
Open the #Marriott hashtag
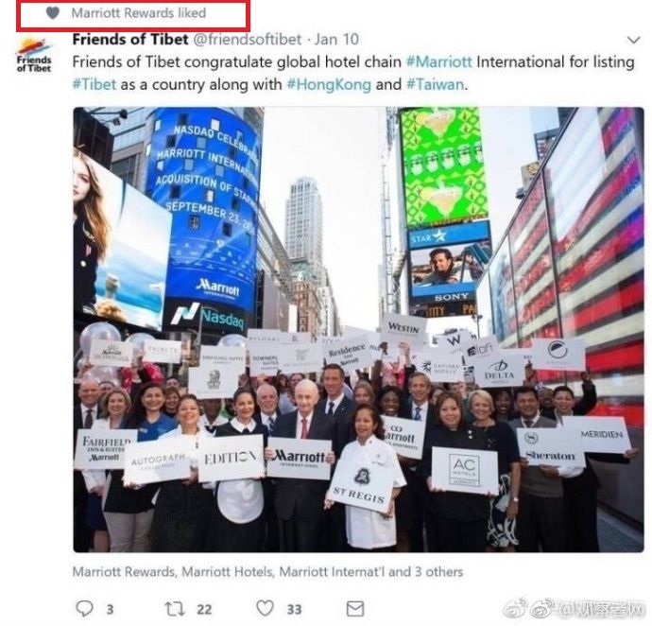coord(439,62)
